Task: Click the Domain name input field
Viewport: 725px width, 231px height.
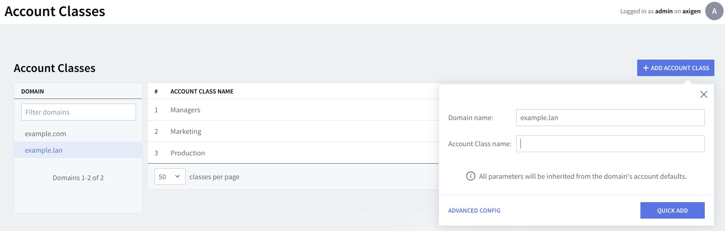Action: (610, 117)
